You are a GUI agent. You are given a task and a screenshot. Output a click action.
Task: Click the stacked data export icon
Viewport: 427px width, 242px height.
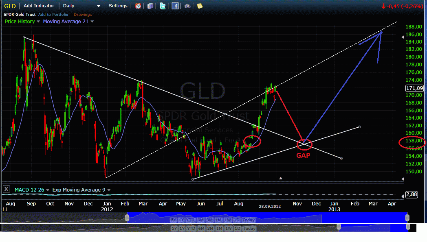tap(150, 6)
